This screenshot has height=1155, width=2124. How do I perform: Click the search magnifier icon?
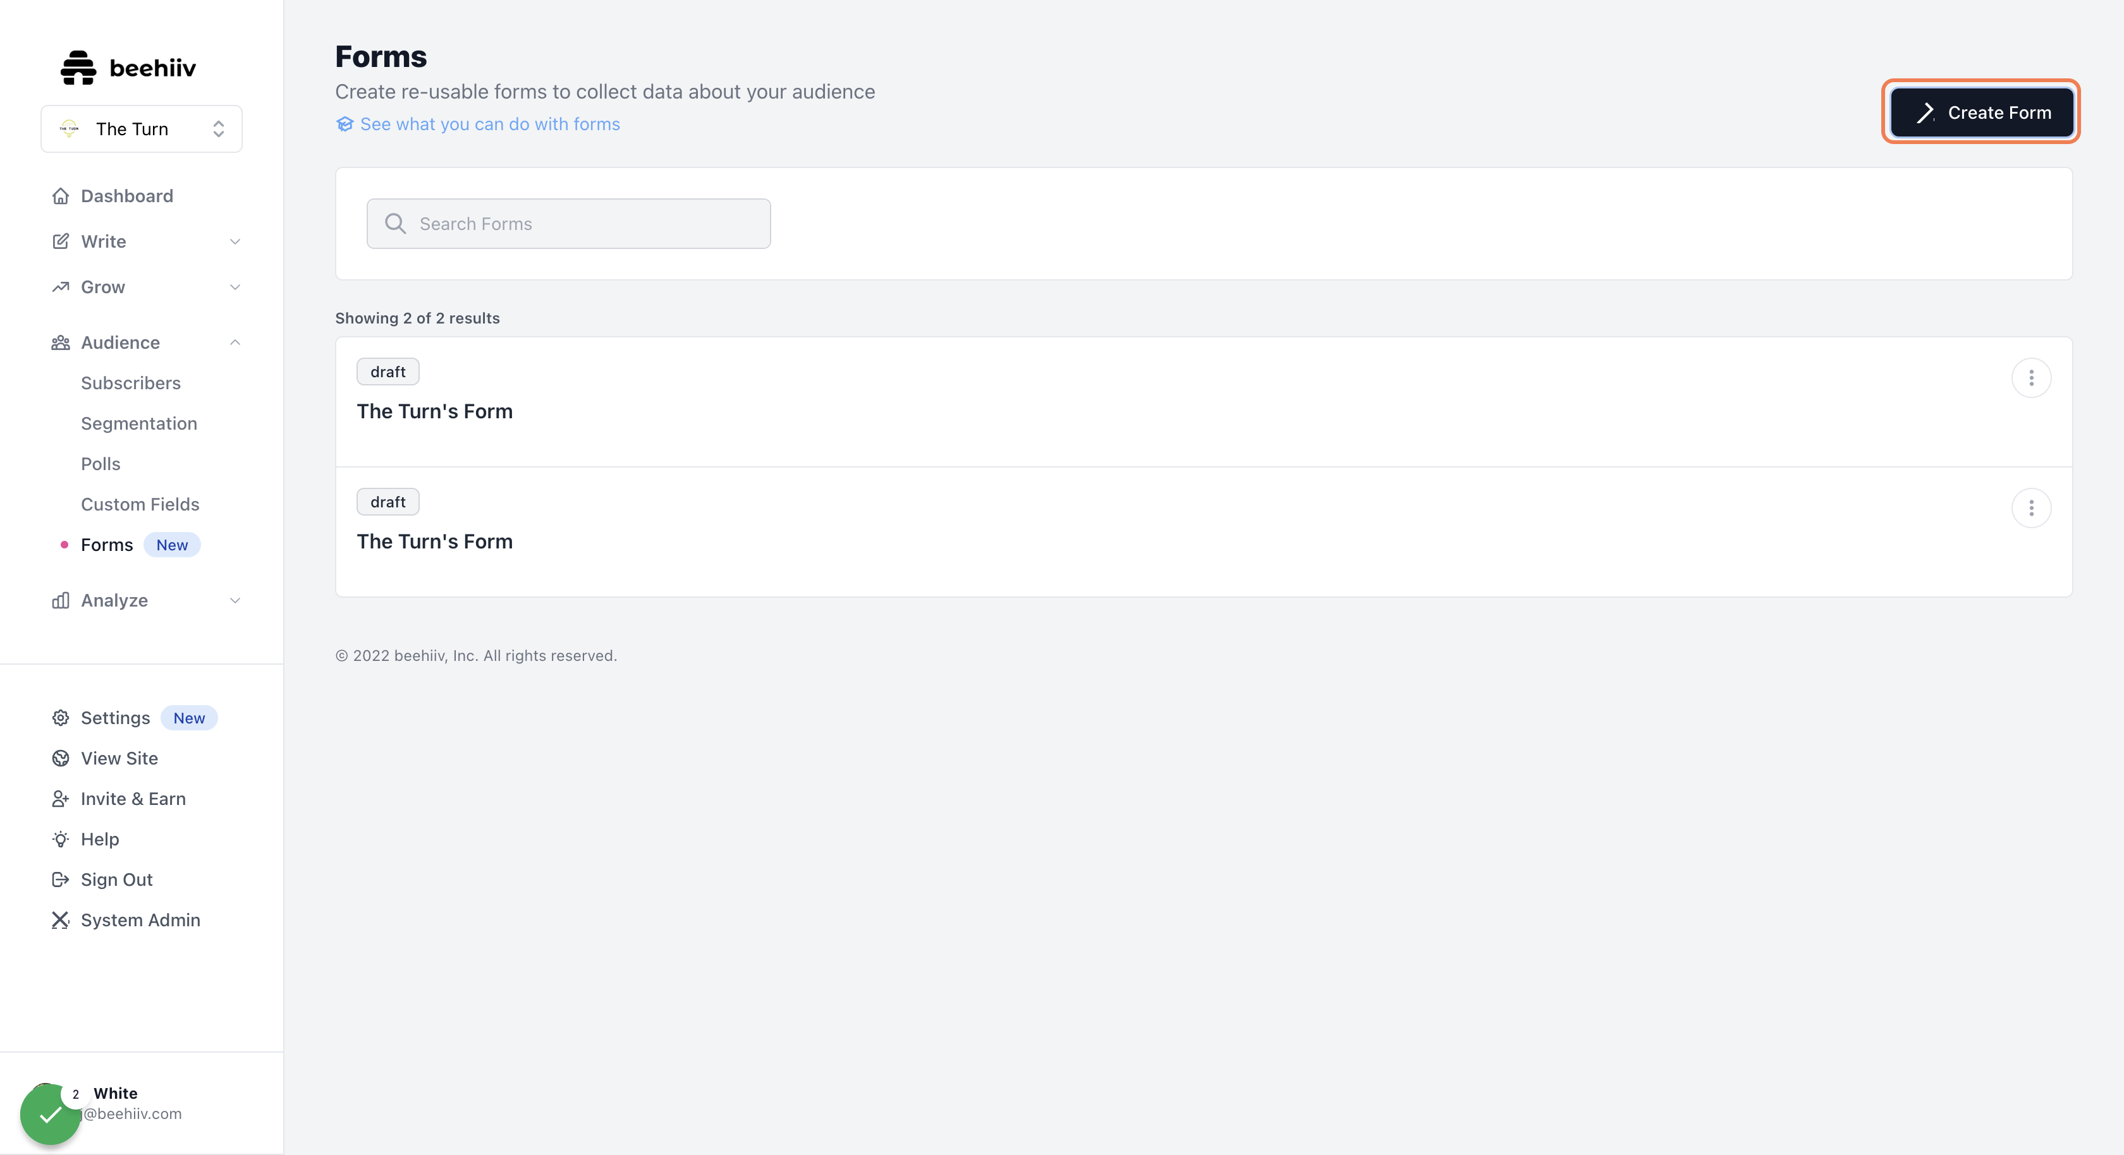click(x=396, y=224)
